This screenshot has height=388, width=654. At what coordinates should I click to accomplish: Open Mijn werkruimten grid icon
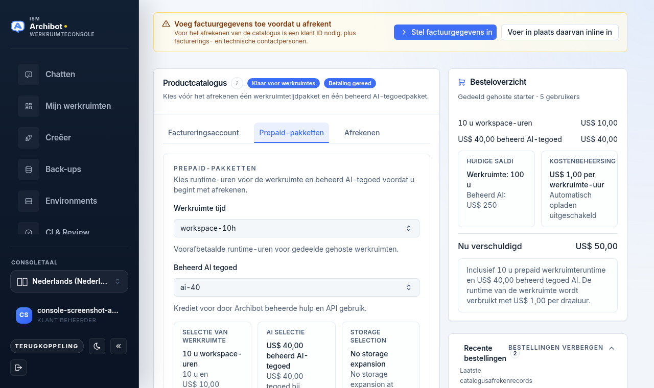coord(29,106)
